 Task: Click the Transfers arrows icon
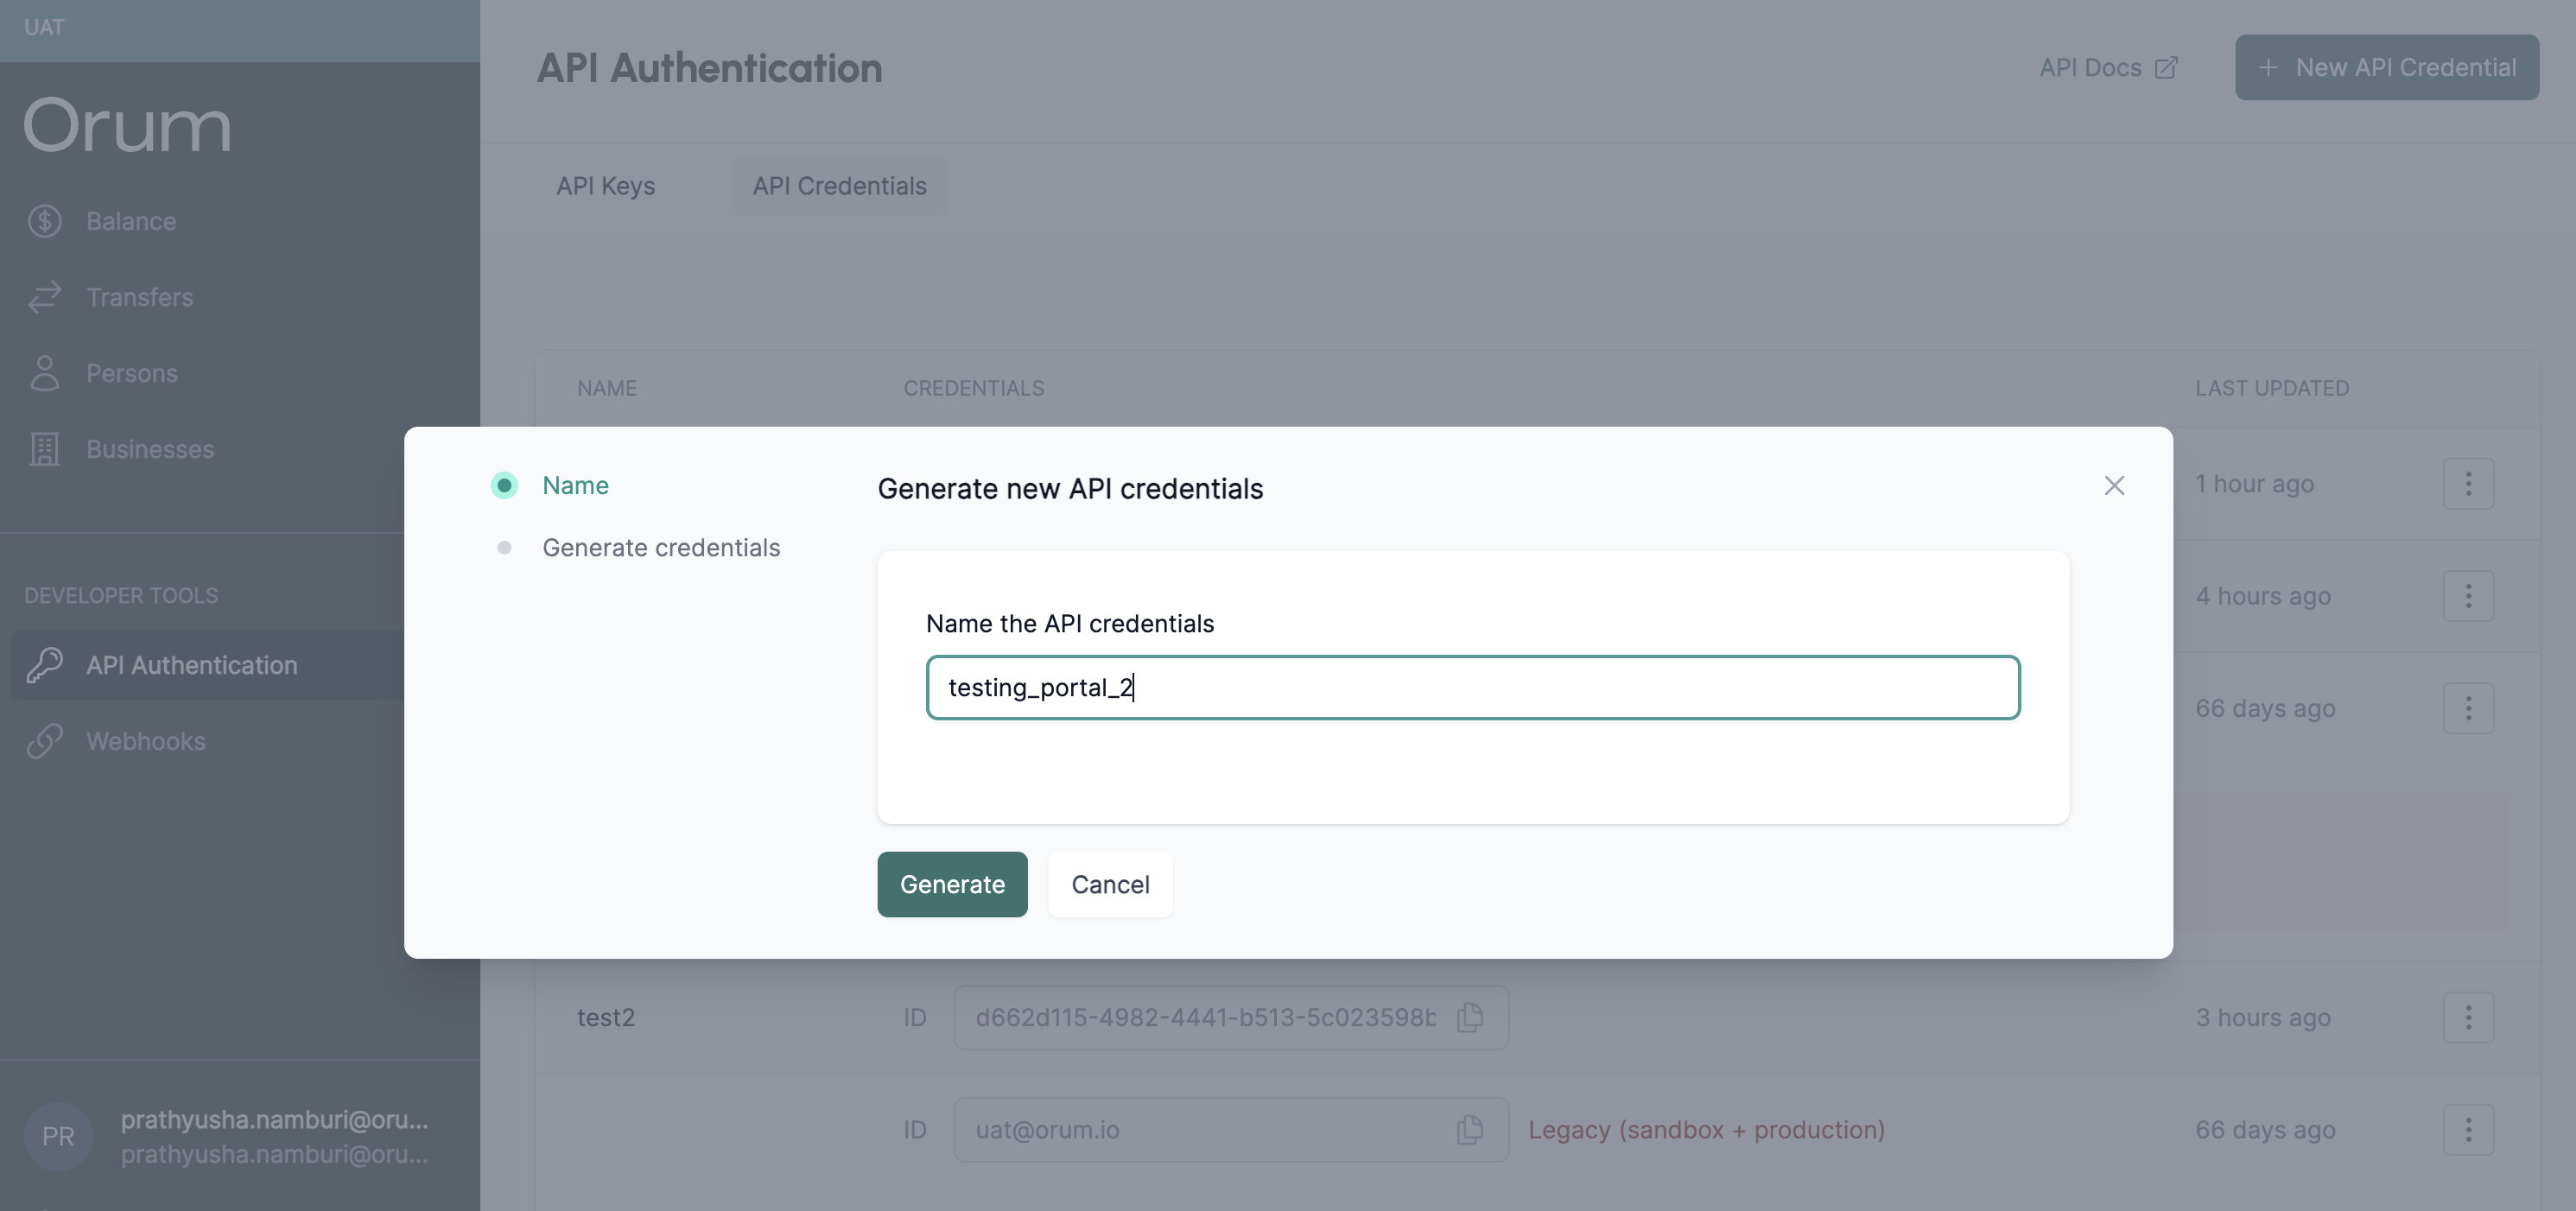coord(45,297)
